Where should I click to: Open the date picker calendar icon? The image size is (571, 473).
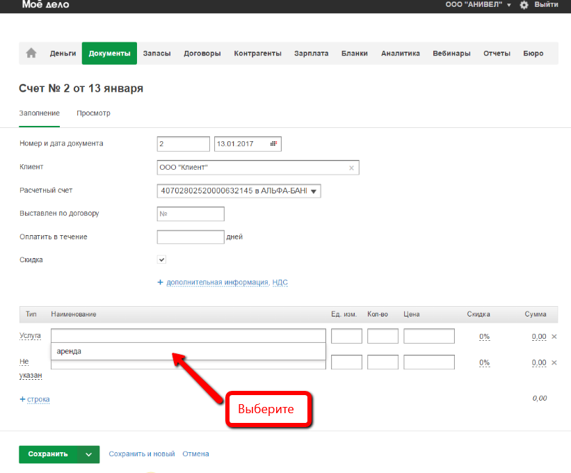[x=273, y=144]
